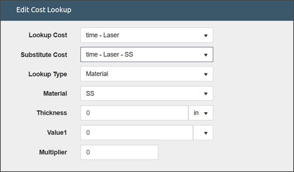
Task: Click the 'Thickness' field label
Action: (52, 113)
